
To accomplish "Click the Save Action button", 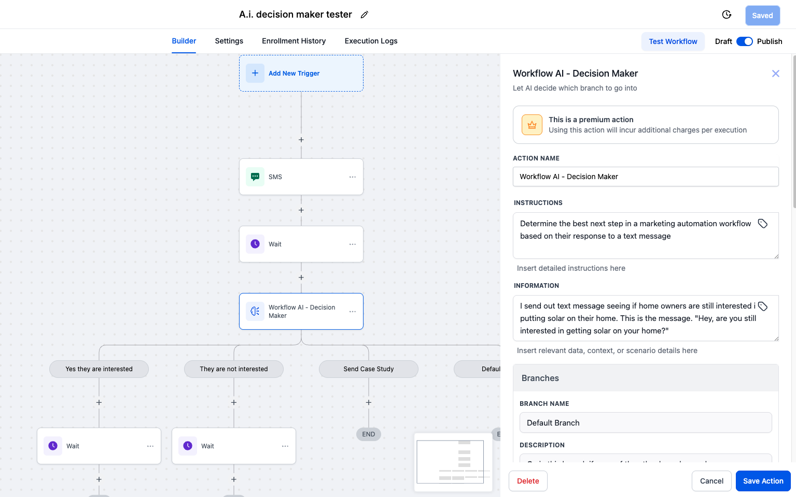I will click(x=763, y=481).
